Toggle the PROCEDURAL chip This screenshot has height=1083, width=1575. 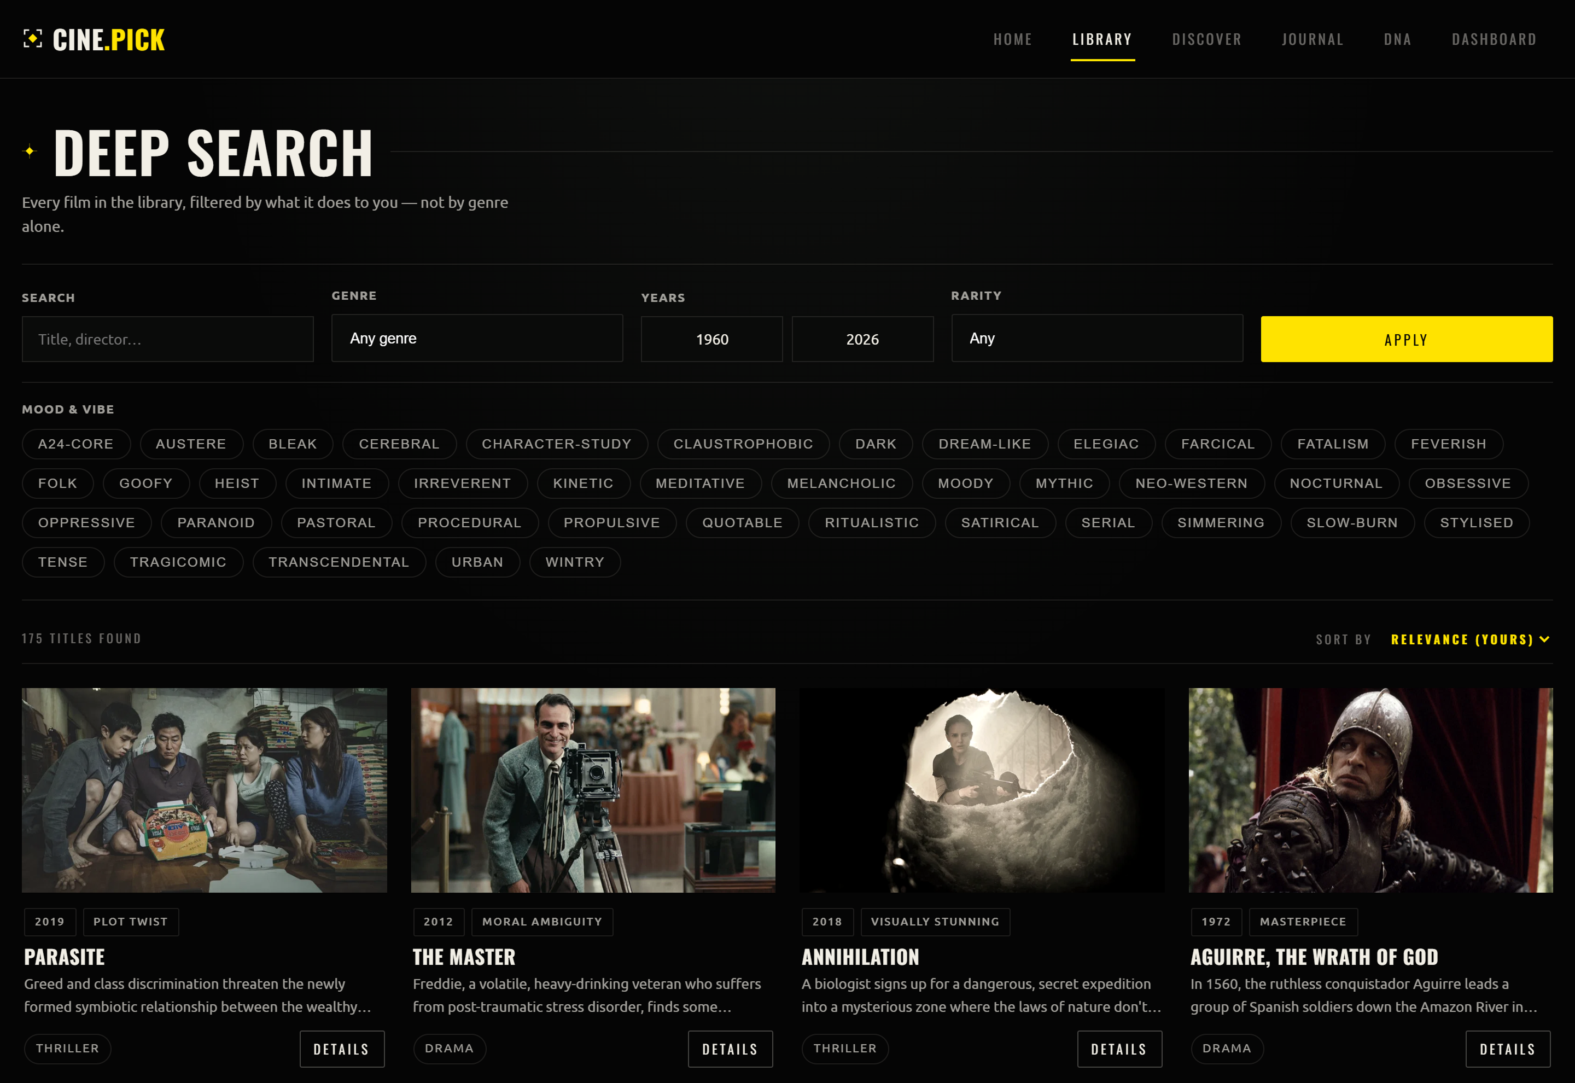(x=469, y=522)
